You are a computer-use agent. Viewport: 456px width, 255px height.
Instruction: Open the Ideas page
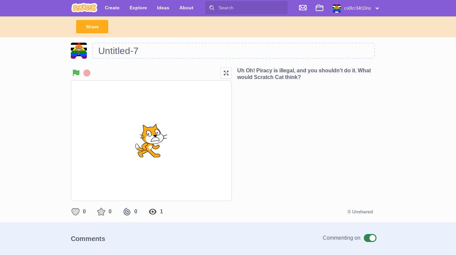pos(163,8)
